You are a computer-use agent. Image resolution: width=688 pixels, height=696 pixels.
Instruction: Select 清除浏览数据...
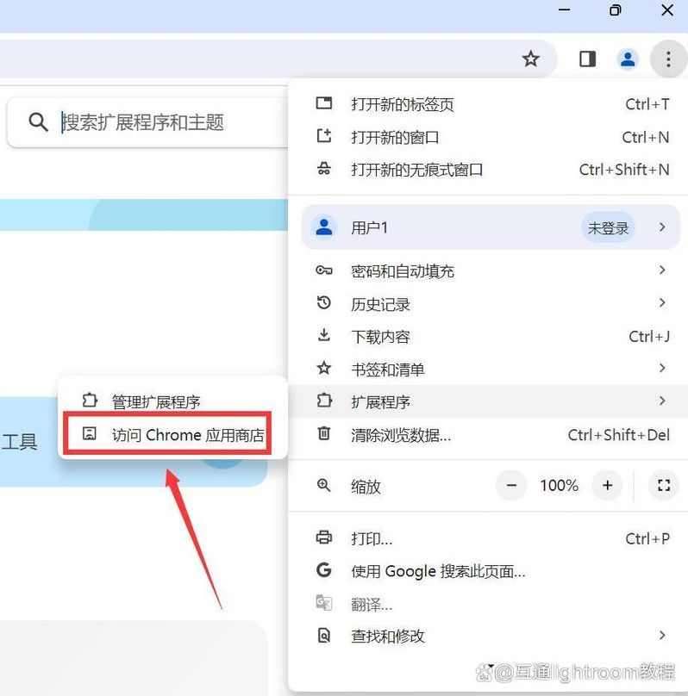(x=488, y=434)
